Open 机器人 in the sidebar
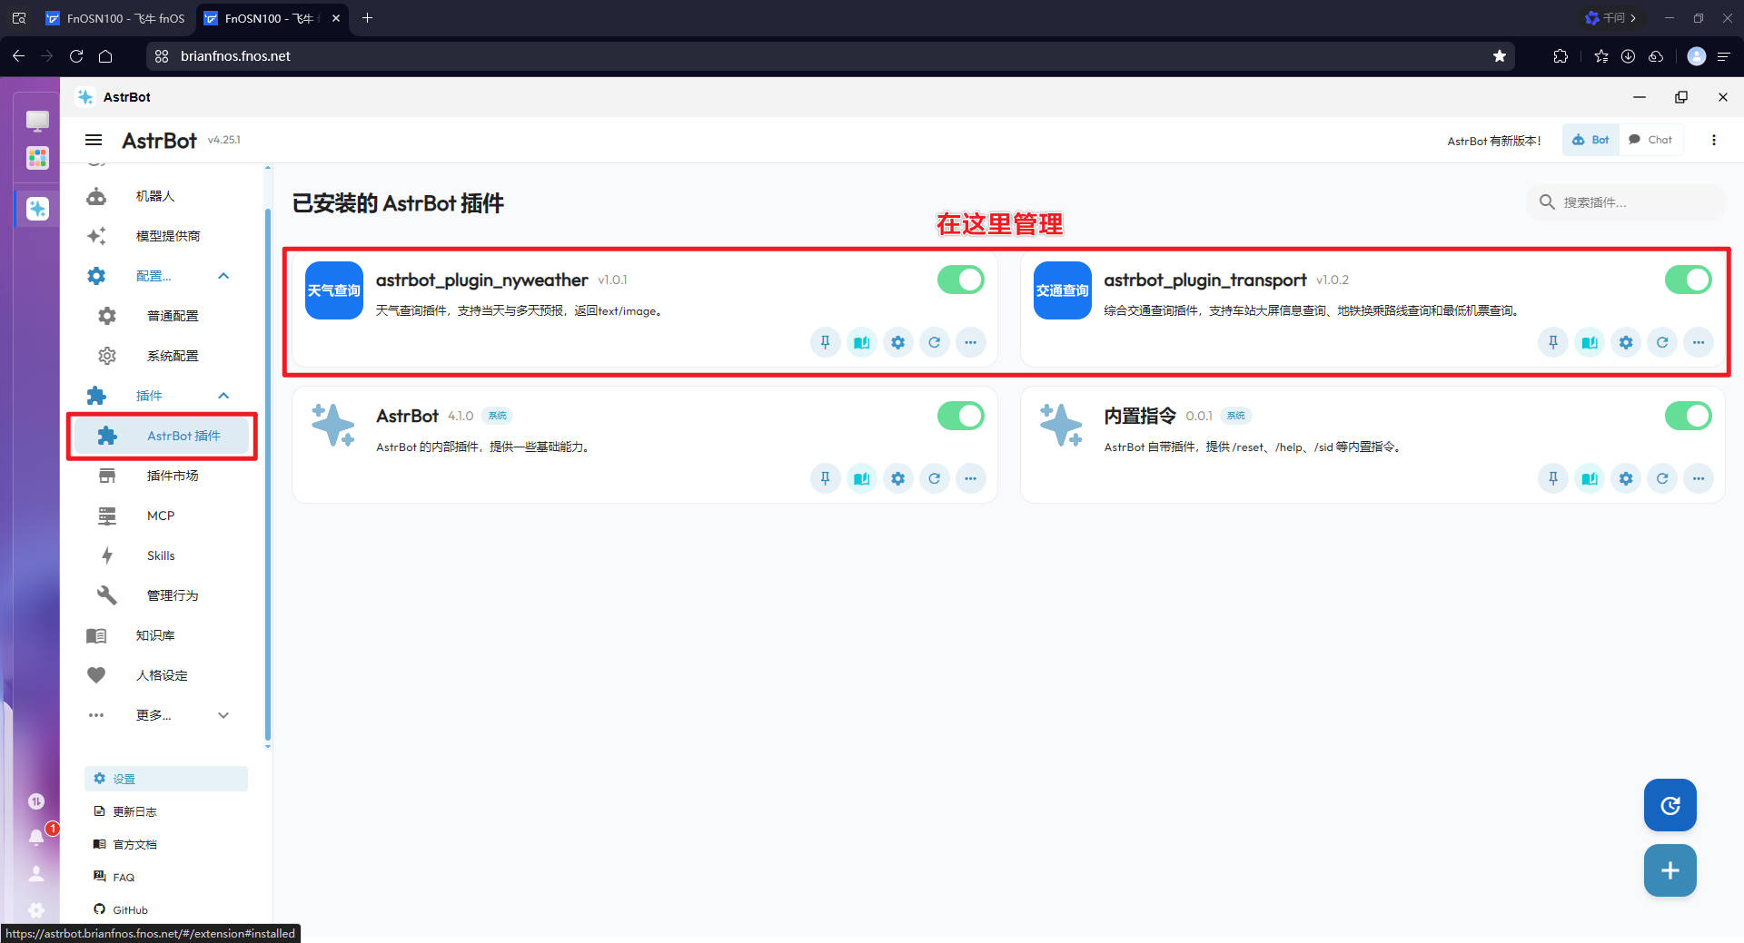1744x943 pixels. pos(162,196)
